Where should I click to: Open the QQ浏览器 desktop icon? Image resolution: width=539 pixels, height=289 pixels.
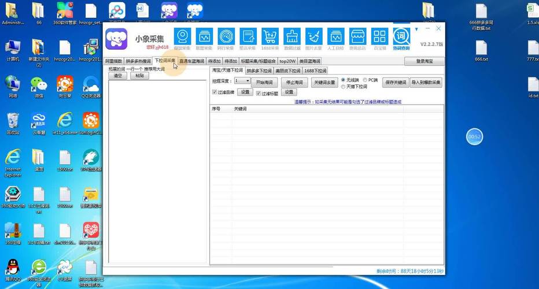click(91, 87)
